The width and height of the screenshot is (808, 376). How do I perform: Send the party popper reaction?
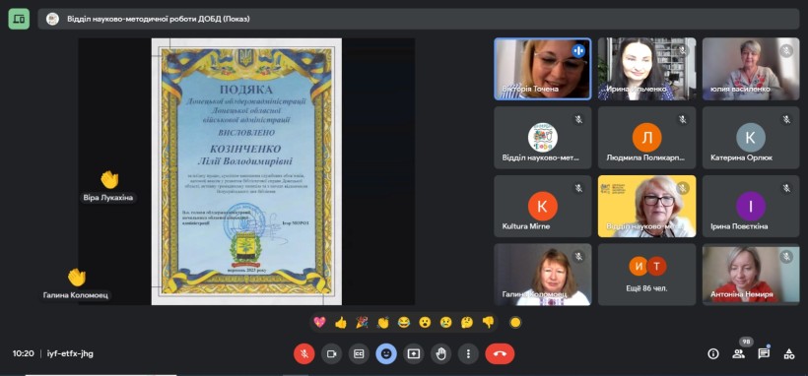[362, 323]
